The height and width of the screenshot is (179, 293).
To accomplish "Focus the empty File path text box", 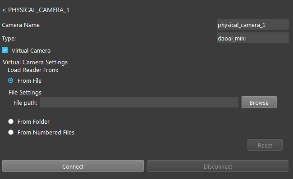I will point(139,102).
